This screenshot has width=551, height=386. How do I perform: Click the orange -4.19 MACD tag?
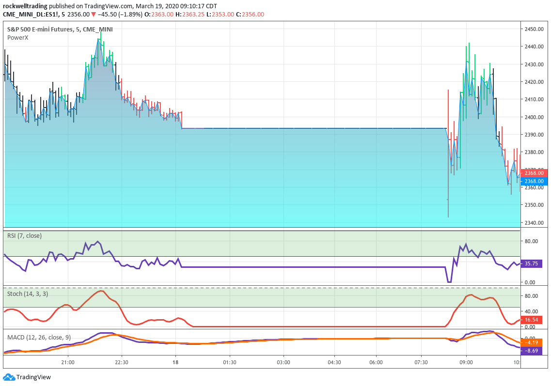coord(531,342)
